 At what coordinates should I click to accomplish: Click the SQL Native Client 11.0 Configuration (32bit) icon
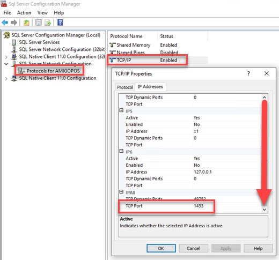coord(14,57)
